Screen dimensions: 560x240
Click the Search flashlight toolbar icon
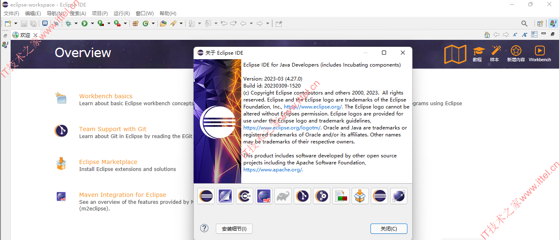(173, 23)
